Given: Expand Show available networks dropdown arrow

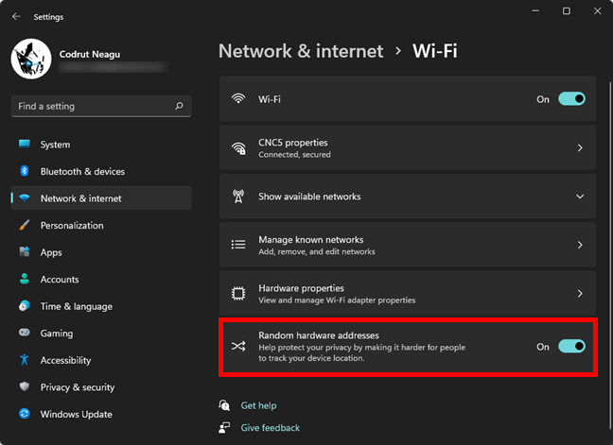Looking at the screenshot, I should (580, 197).
